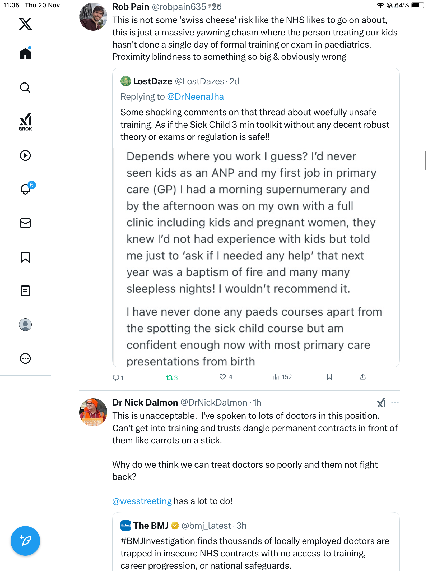Reply to Rob Pain's post
The image size is (428, 571).
coord(116,377)
